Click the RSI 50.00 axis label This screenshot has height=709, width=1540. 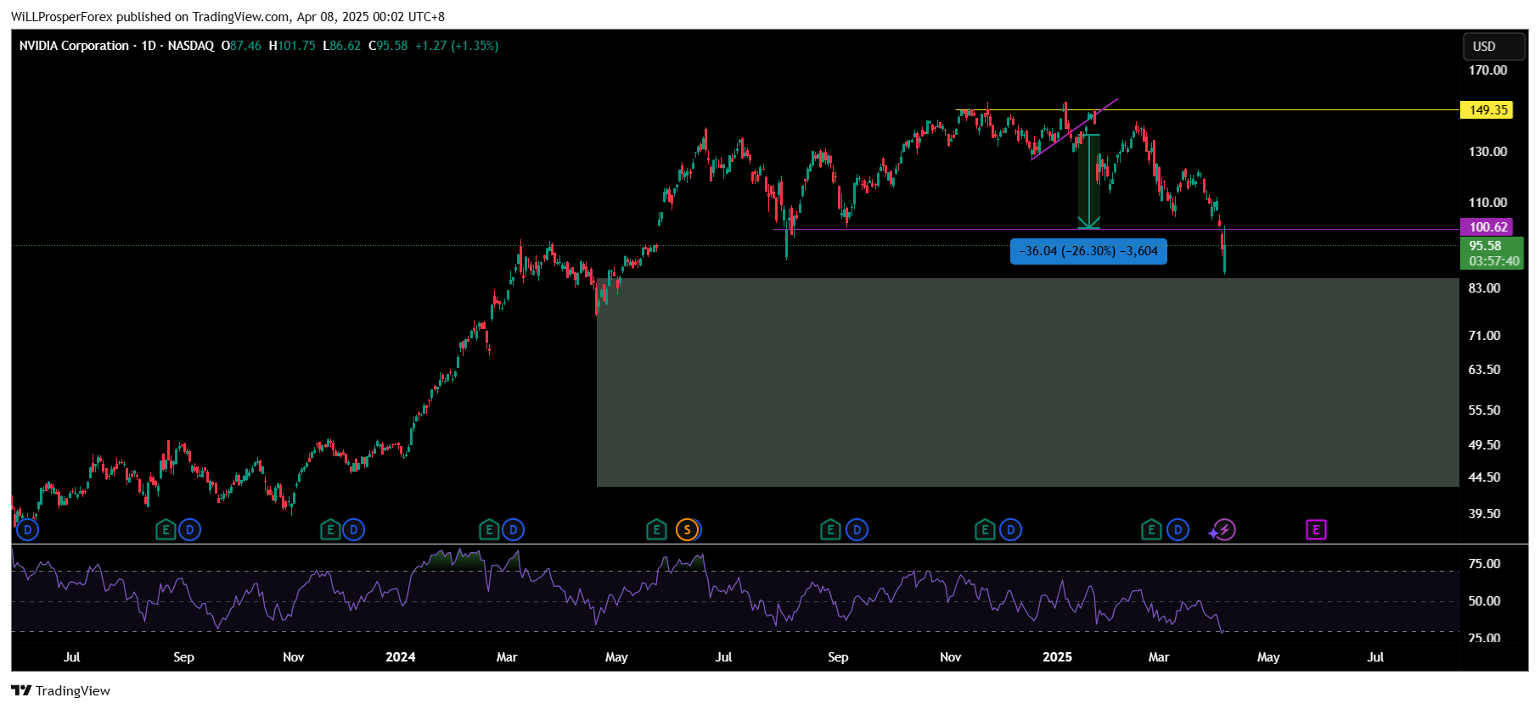(x=1485, y=601)
